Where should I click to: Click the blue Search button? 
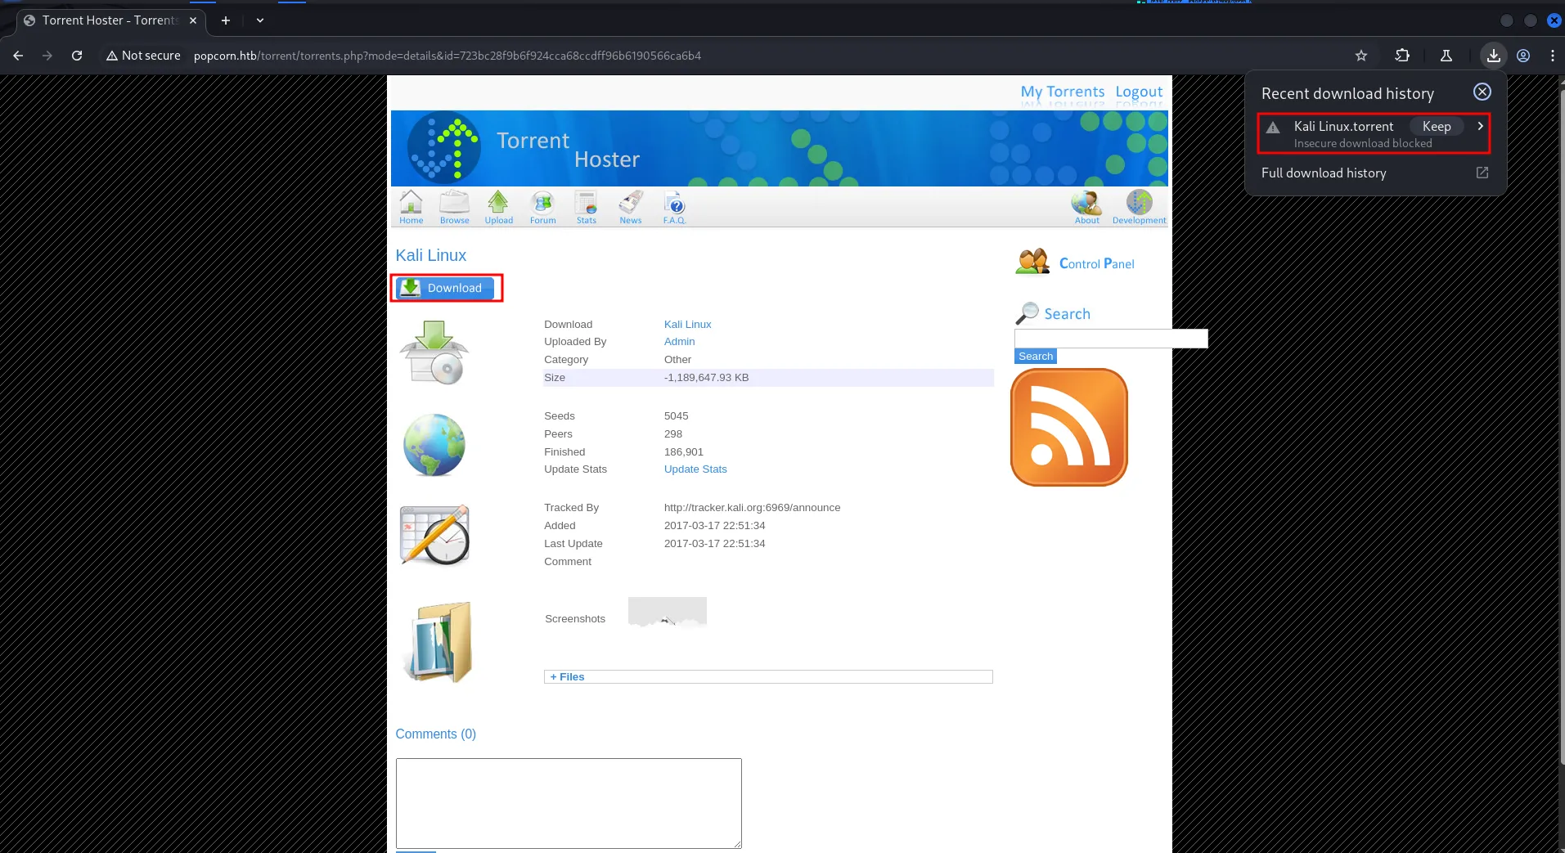coord(1036,357)
